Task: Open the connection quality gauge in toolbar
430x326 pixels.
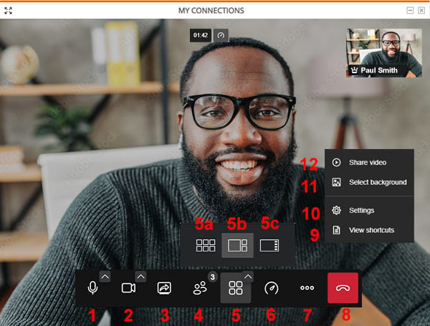Action: 271,288
